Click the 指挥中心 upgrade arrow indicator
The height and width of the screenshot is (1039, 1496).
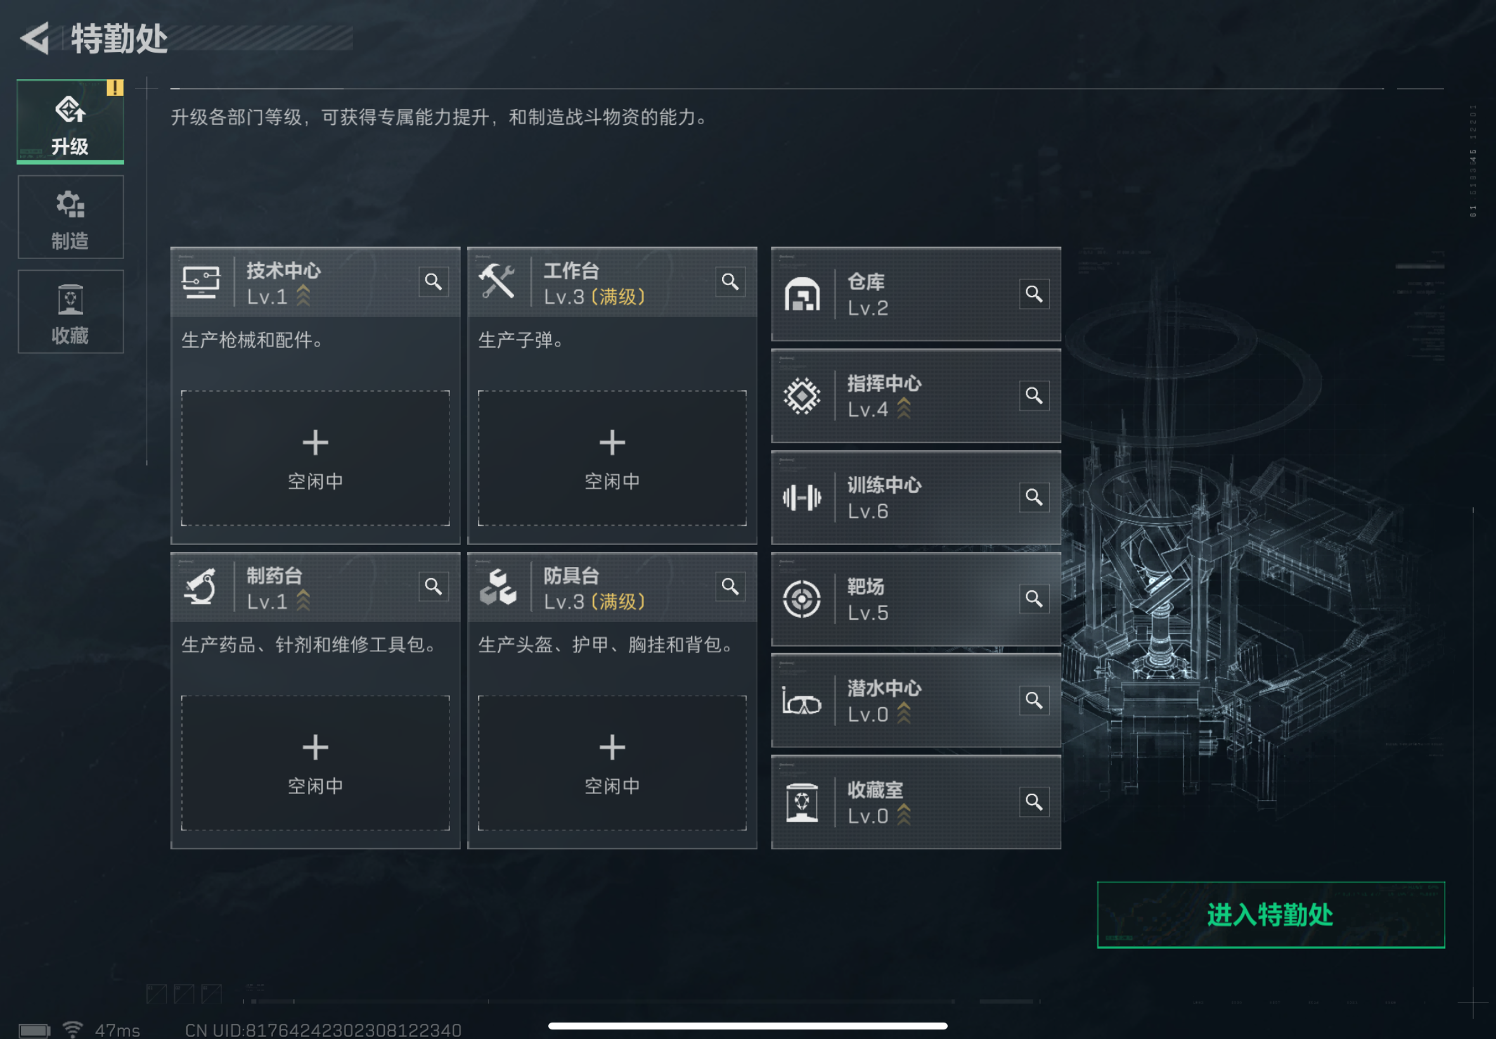903,409
